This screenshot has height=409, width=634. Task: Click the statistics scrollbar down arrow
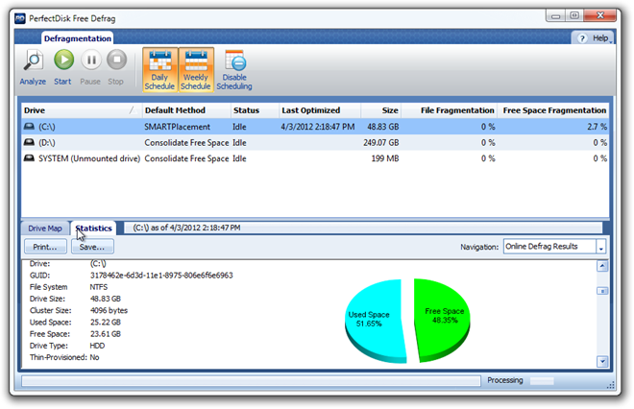[602, 361]
